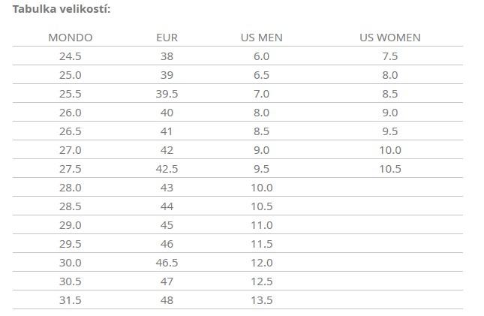The width and height of the screenshot is (484, 316).
Task: Click the MONDO 30.0 value
Action: click(71, 263)
